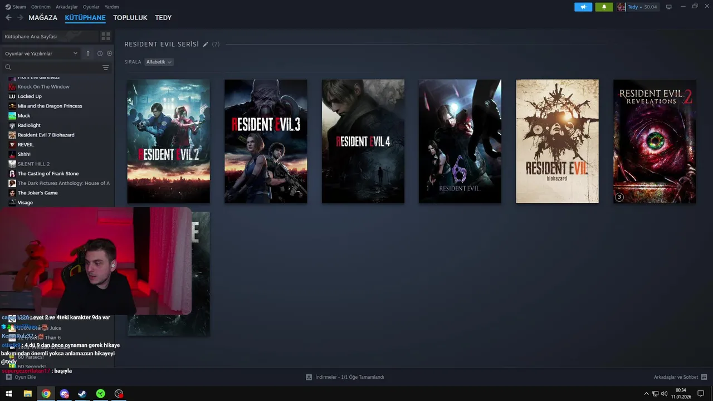Click the Steam logo in title bar
This screenshot has height=401, width=713.
[x=8, y=7]
